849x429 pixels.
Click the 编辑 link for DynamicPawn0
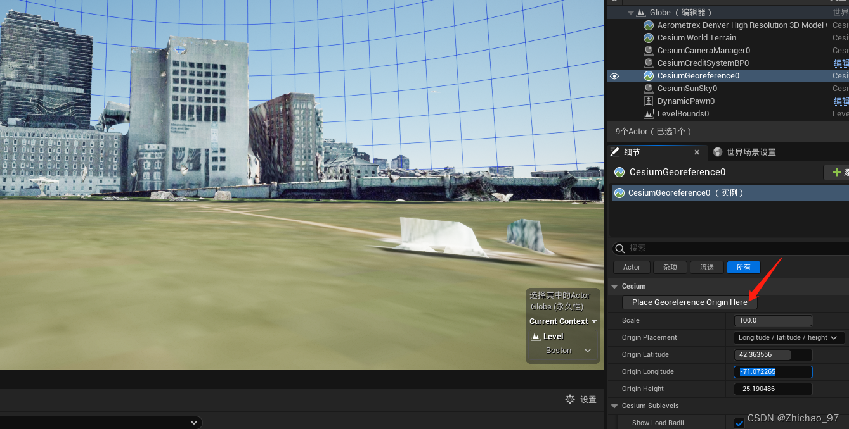pos(841,101)
